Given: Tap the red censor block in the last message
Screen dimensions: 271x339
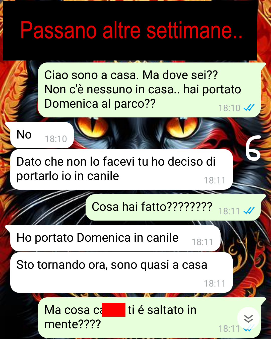Looking at the screenshot, I should point(113,310).
